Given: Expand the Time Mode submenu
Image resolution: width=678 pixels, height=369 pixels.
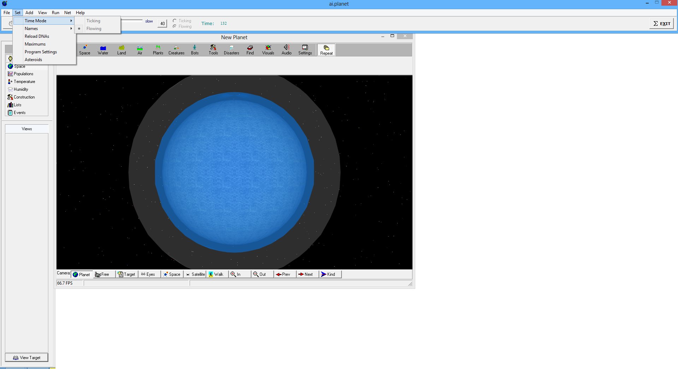Looking at the screenshot, I should pyautogui.click(x=44, y=21).
